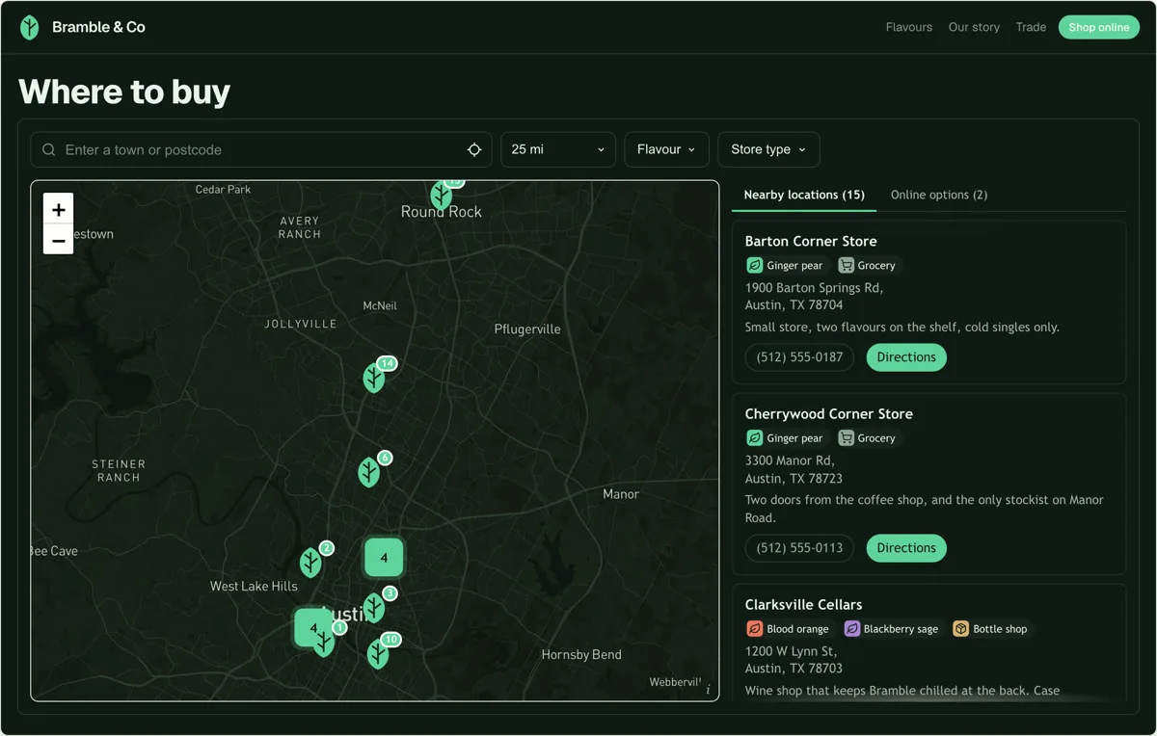The image size is (1157, 736).
Task: Click the West Lake Hills map label
Action: (254, 586)
